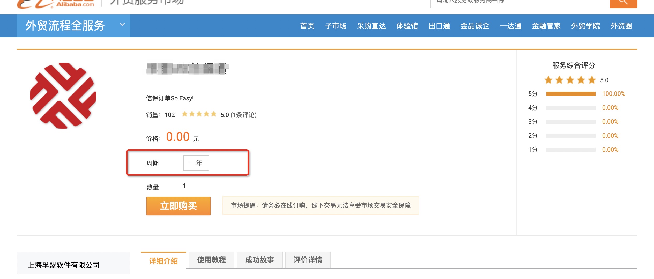Select the 一年 period option
Viewport: 654px width, 279px height.
pyautogui.click(x=196, y=163)
